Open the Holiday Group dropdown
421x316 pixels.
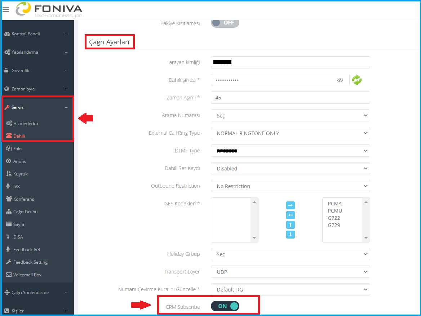(x=290, y=254)
